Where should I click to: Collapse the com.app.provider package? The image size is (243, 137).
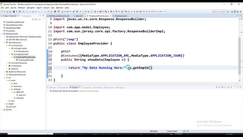(x=9, y=54)
